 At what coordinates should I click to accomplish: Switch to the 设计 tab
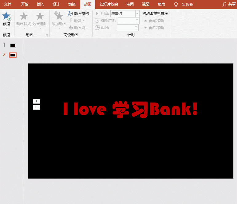(56, 4)
